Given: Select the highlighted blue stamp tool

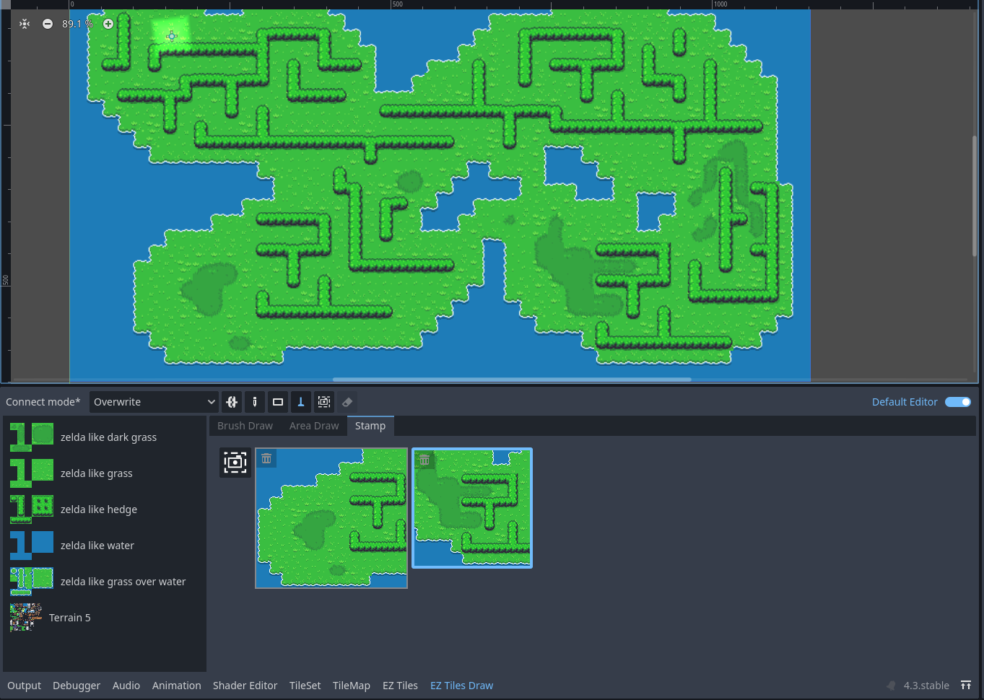Looking at the screenshot, I should click(x=301, y=402).
